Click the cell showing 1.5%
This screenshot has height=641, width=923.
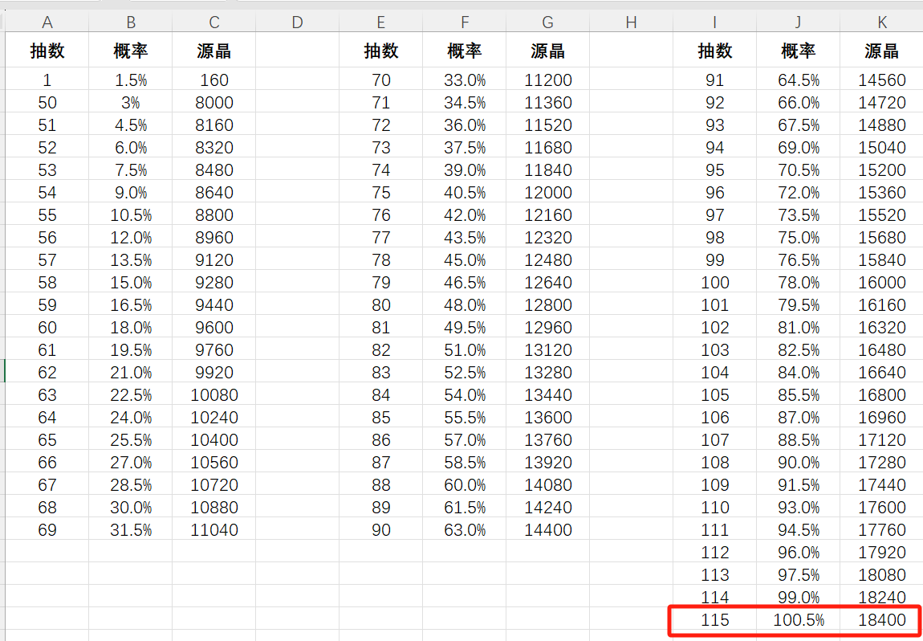point(131,80)
